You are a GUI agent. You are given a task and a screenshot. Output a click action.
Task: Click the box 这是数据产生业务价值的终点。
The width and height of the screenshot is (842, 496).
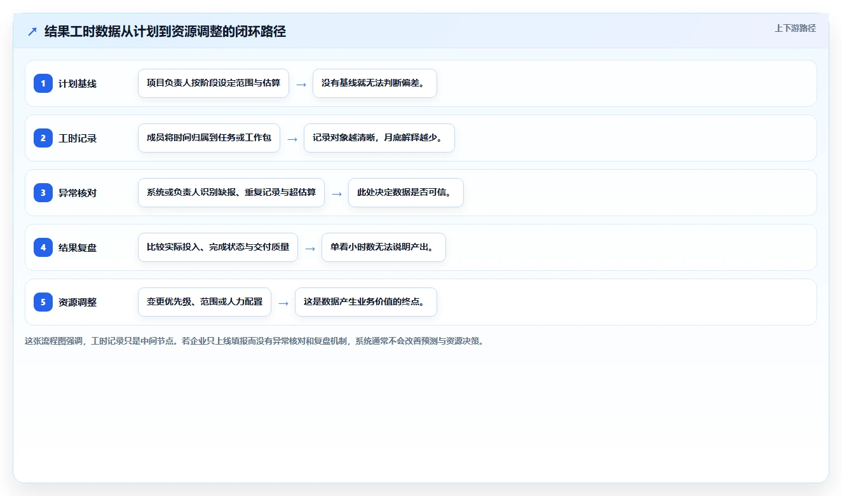pyautogui.click(x=366, y=302)
